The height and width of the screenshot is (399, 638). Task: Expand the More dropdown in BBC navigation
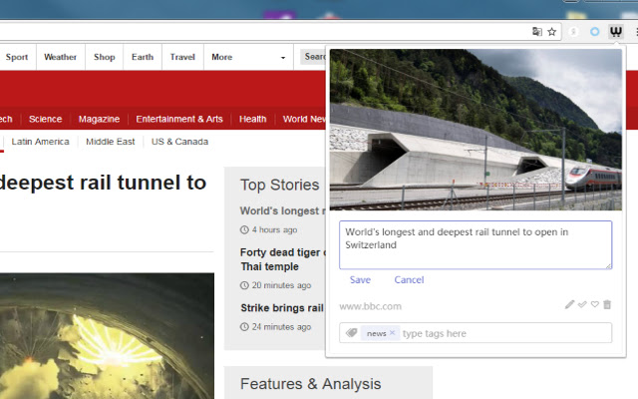pyautogui.click(x=248, y=57)
